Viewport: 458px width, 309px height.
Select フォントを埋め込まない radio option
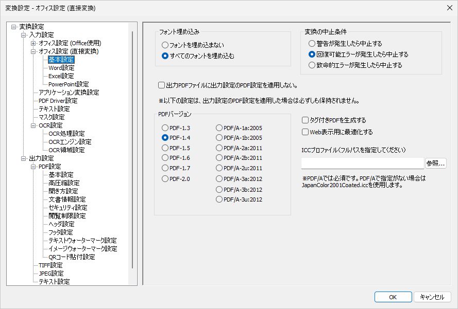point(165,45)
